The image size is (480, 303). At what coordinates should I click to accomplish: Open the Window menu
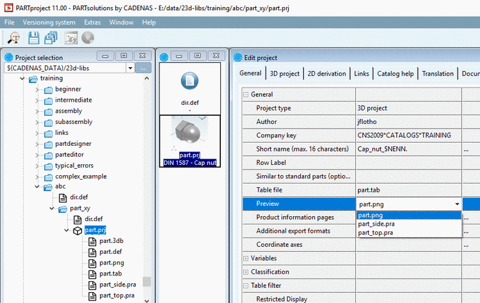tap(121, 22)
